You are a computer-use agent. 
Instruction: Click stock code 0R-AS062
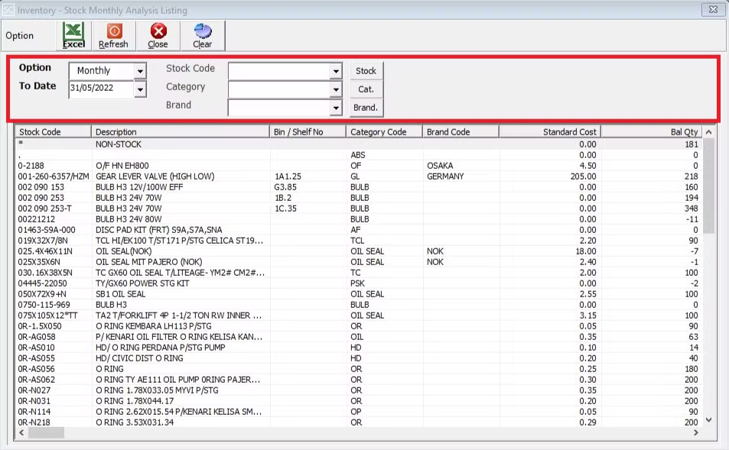click(36, 380)
